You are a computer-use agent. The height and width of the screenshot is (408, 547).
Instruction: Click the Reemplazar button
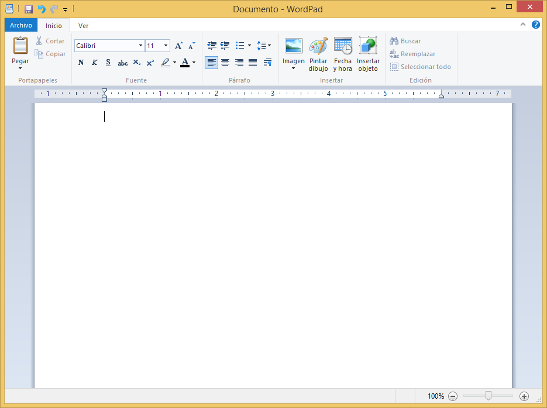(x=412, y=54)
